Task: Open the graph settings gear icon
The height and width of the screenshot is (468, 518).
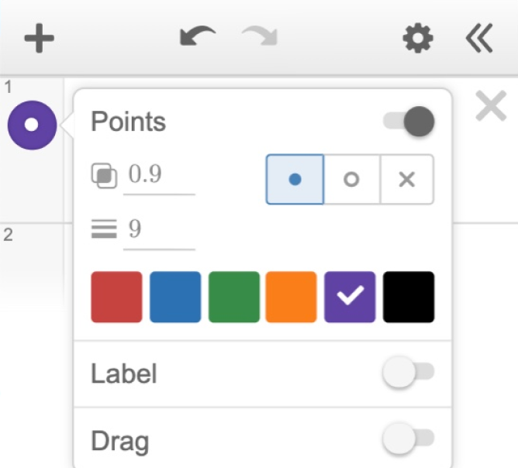Action: coord(418,39)
